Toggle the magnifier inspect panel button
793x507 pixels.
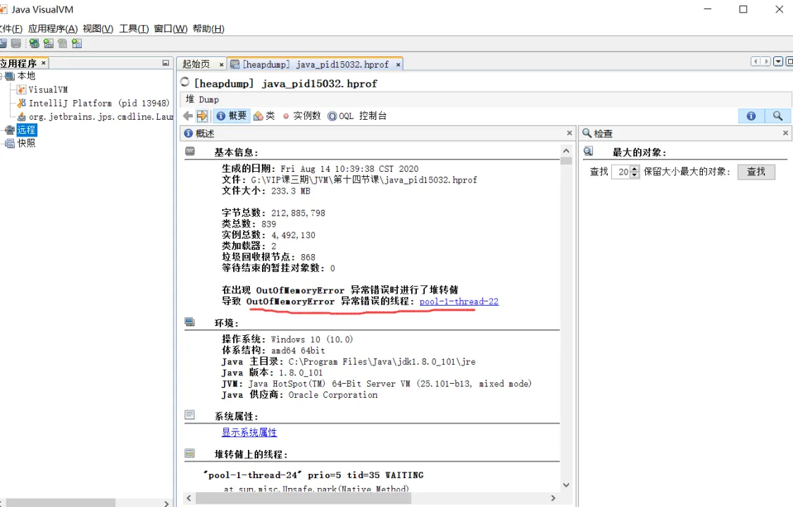click(778, 115)
